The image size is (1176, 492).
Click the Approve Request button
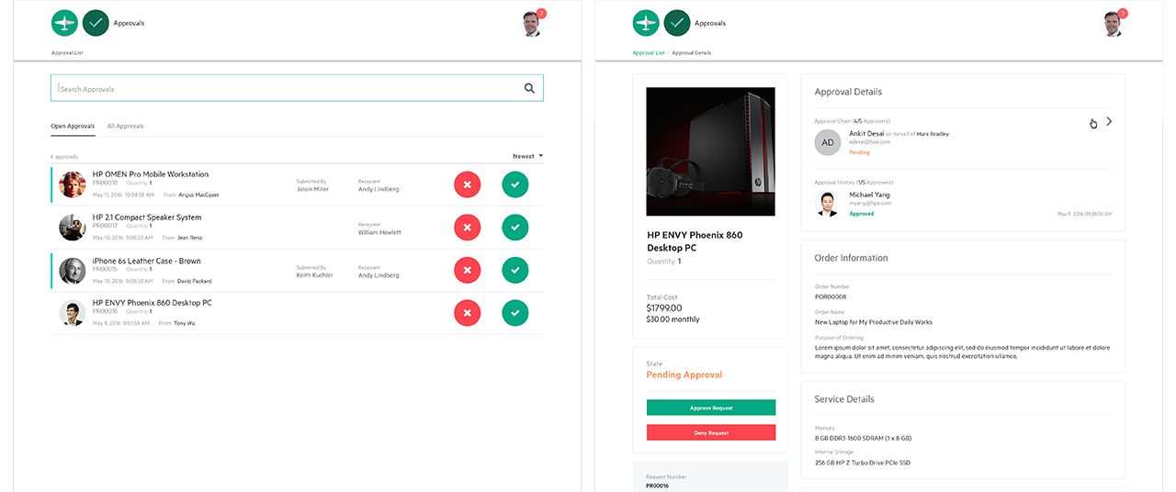711,408
